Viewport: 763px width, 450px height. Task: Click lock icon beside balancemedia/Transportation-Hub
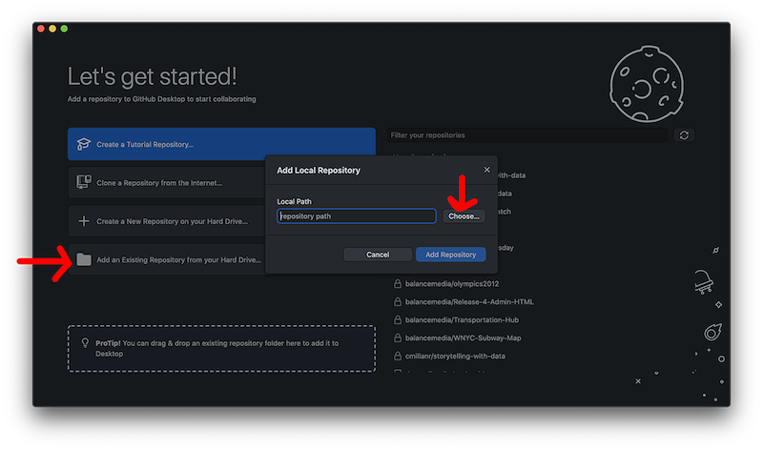pyautogui.click(x=398, y=319)
